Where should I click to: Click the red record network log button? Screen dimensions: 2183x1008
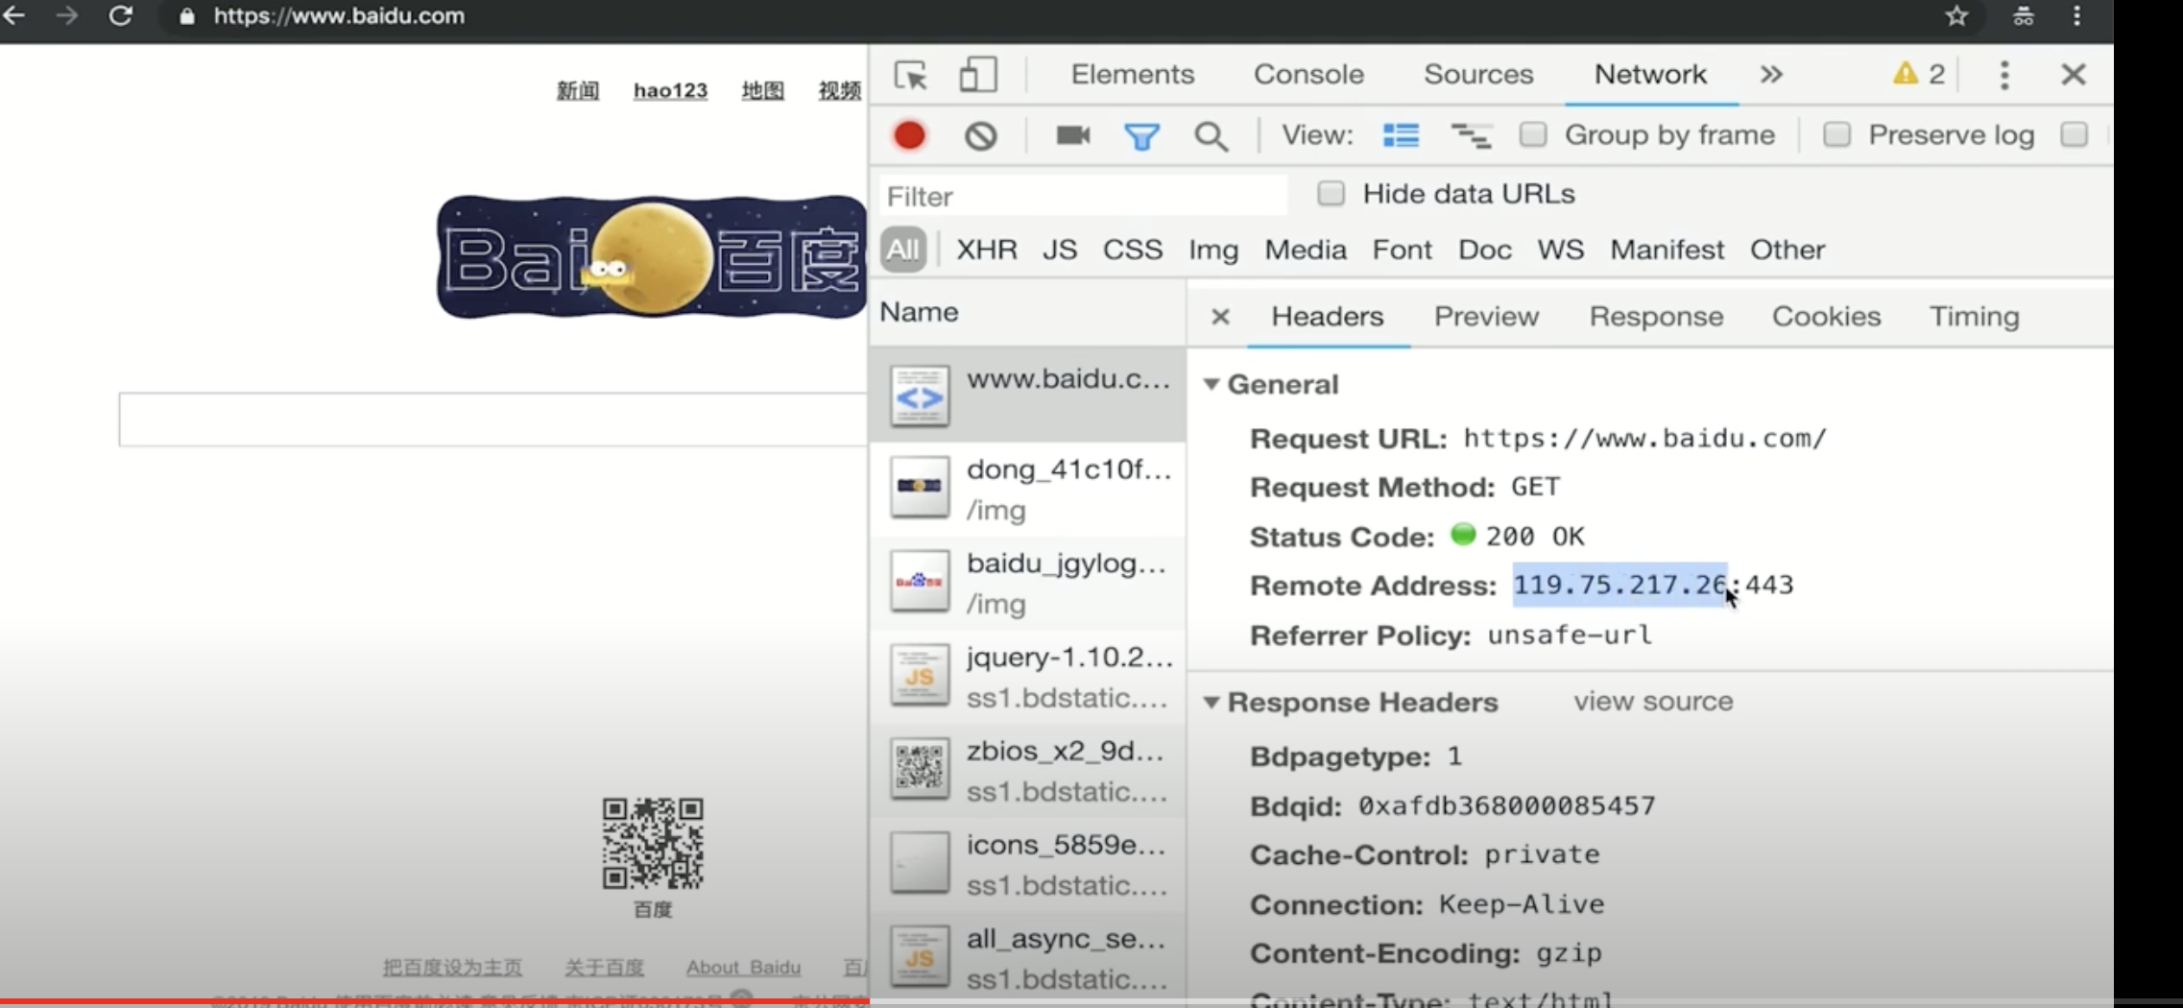tap(909, 135)
